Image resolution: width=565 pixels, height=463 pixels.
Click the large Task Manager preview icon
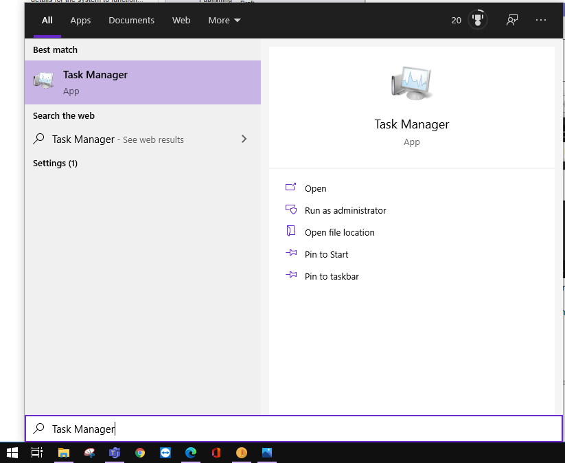[411, 83]
